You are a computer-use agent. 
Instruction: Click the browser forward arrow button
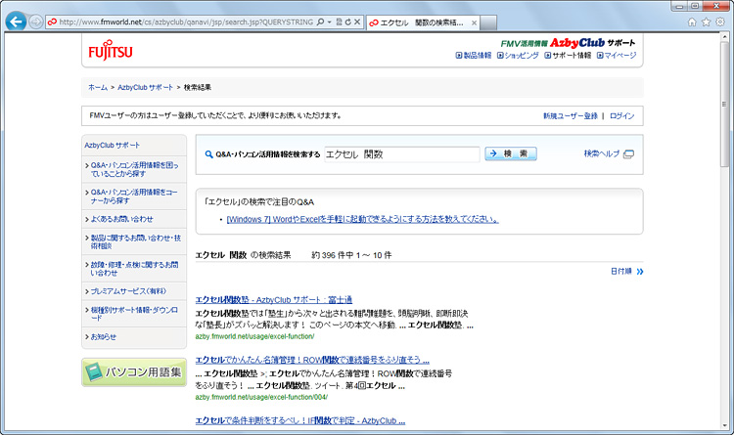click(35, 22)
